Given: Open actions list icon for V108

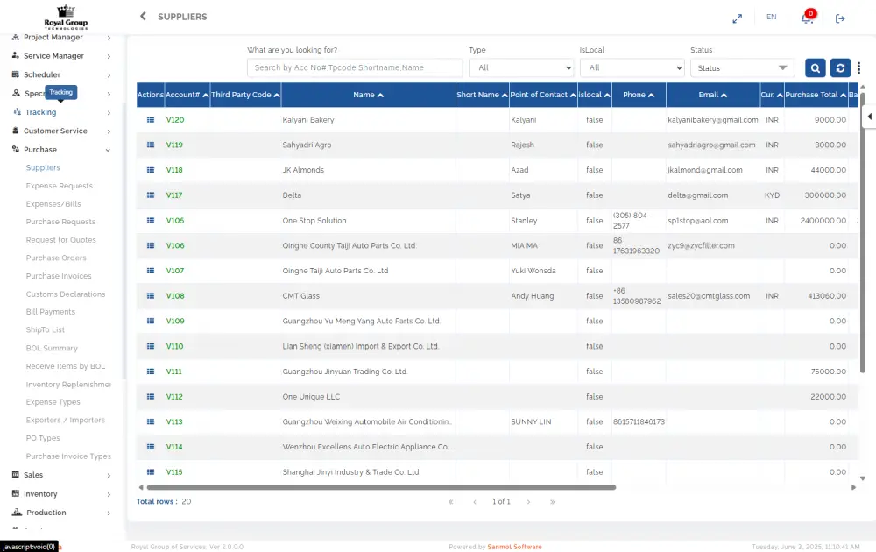Looking at the screenshot, I should [150, 296].
